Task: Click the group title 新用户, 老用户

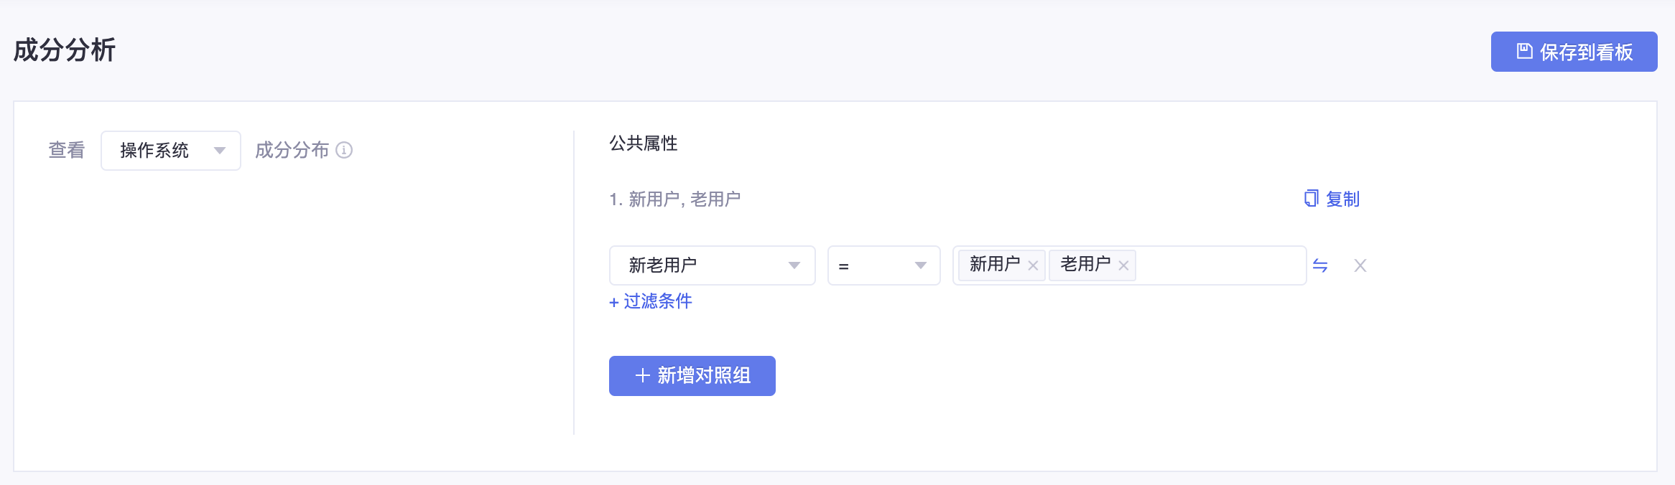Action: pyautogui.click(x=685, y=199)
